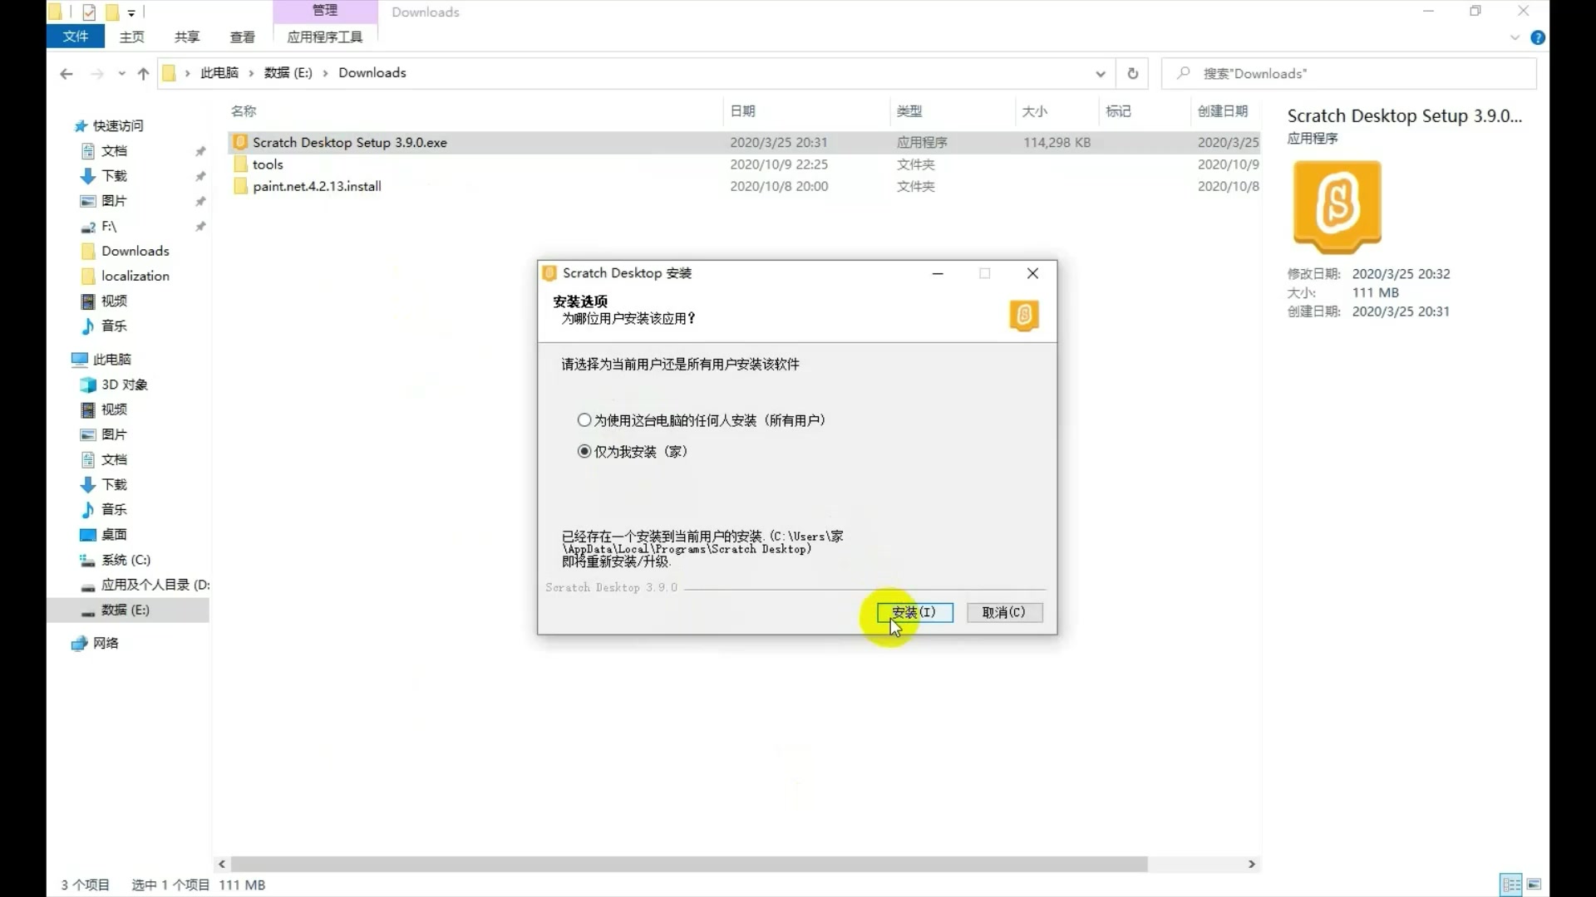Click the 取消(C) cancel button
1596x897 pixels.
click(x=1003, y=612)
